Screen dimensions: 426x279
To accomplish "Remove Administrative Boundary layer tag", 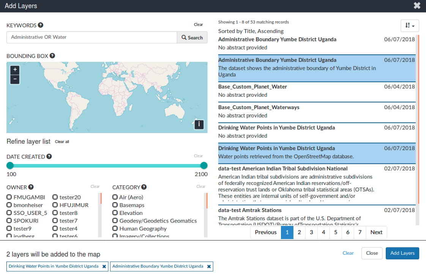I will (209, 266).
